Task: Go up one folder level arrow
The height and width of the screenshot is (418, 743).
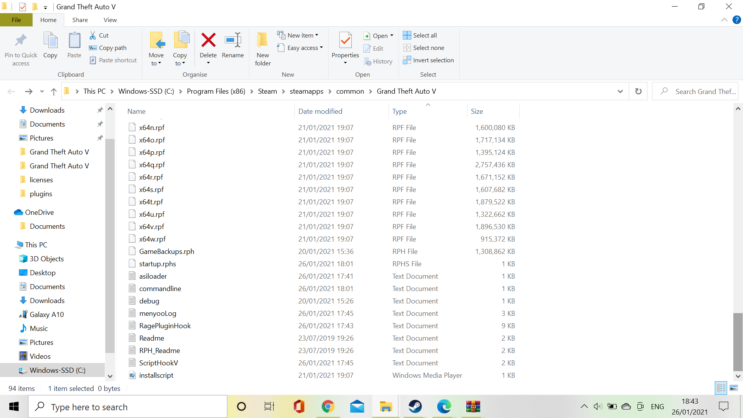Action: (x=54, y=91)
